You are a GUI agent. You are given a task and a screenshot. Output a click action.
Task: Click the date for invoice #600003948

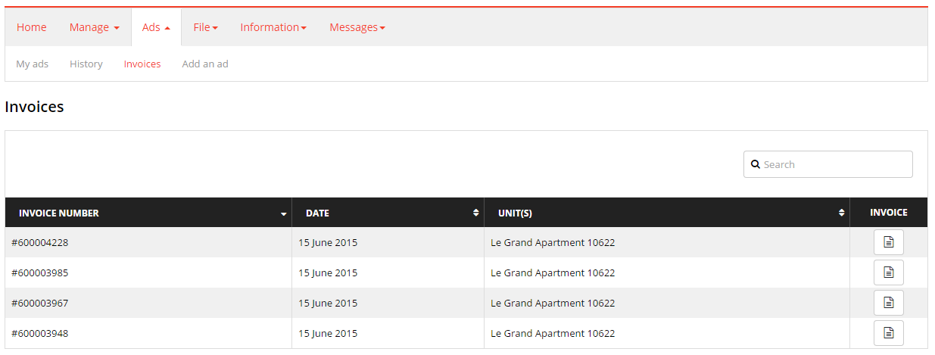click(328, 333)
